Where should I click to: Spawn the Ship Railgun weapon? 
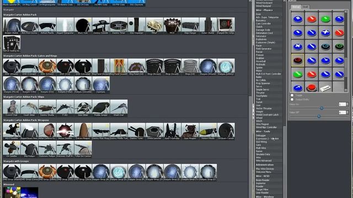29,149
